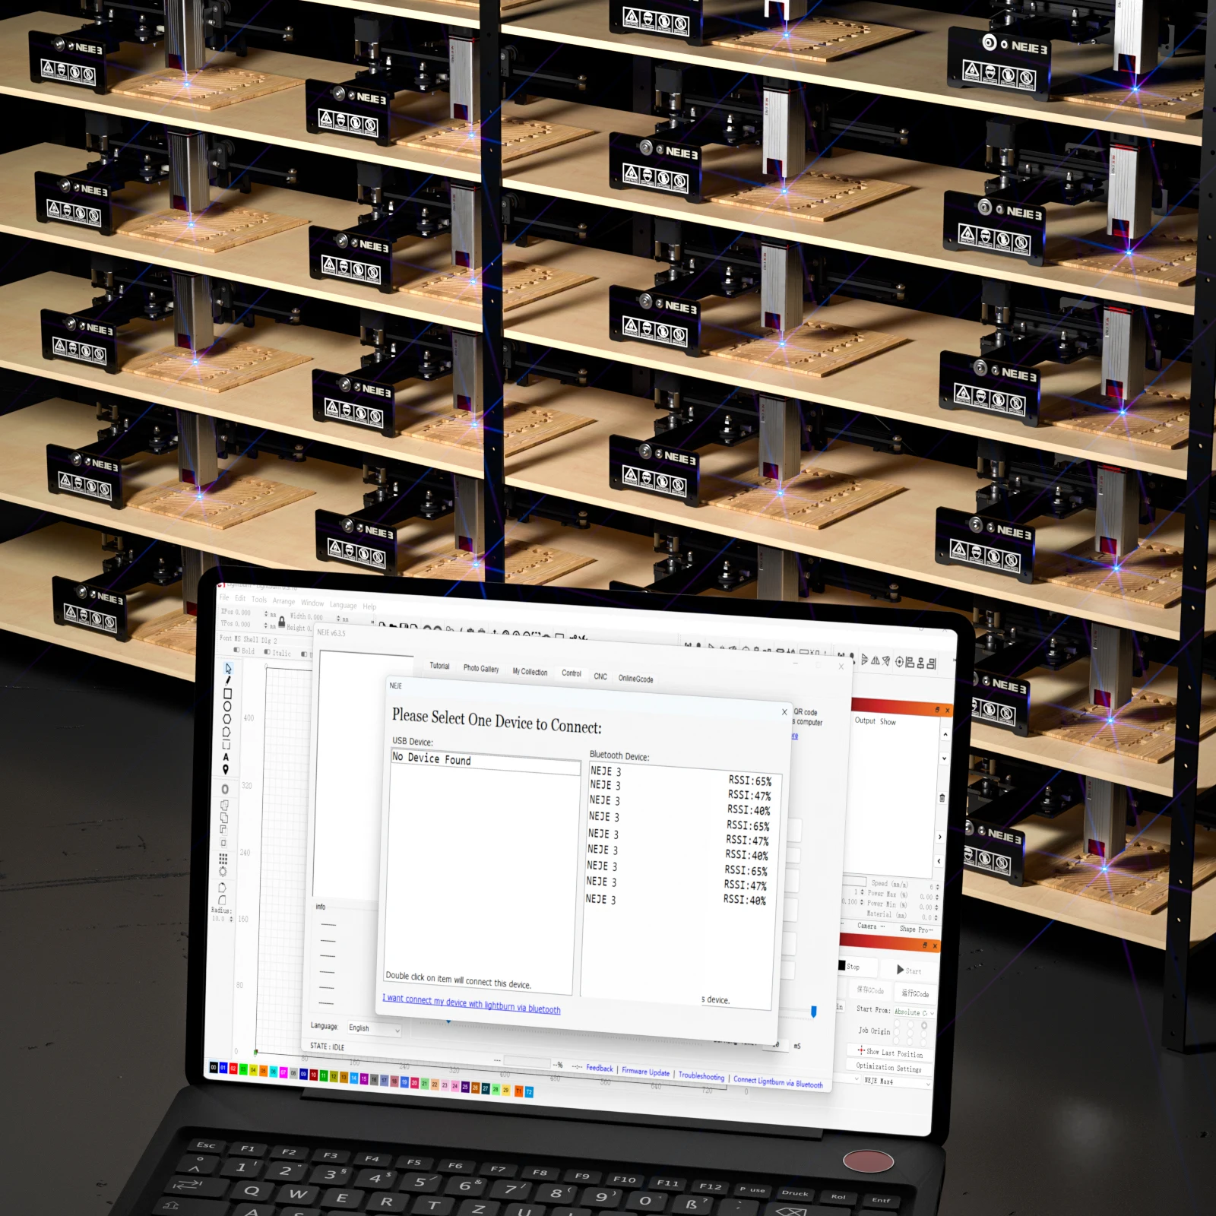The width and height of the screenshot is (1216, 1216).
Task: Switch to the Photo Gallery tab
Action: [481, 669]
